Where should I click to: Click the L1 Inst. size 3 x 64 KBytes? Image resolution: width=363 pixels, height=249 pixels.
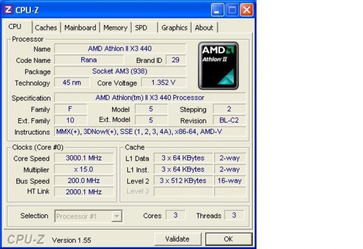183,169
